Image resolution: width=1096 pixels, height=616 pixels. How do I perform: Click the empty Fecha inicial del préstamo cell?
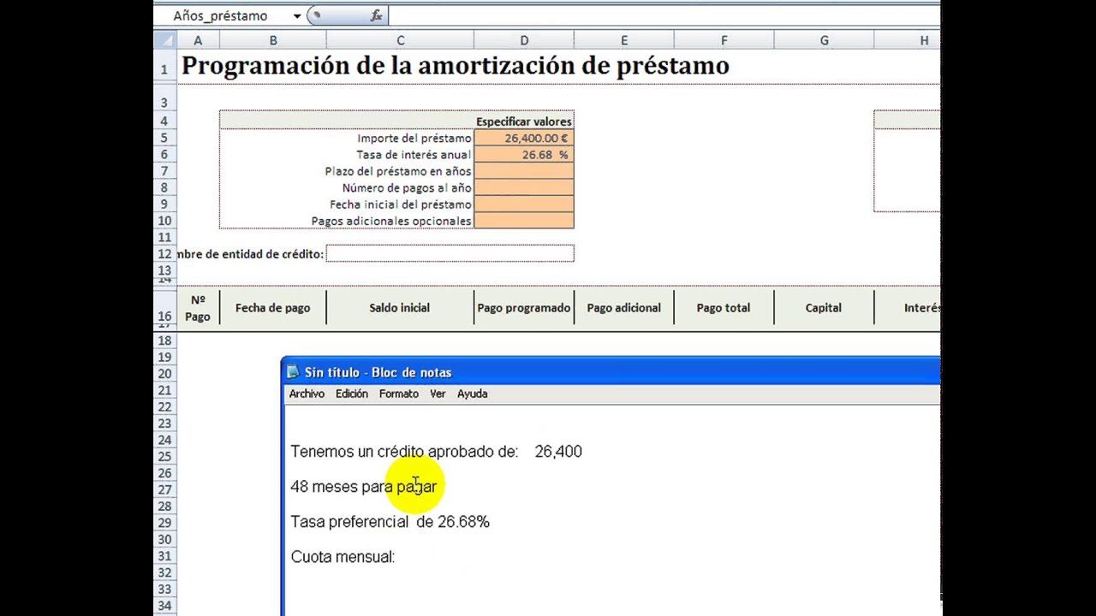(524, 204)
